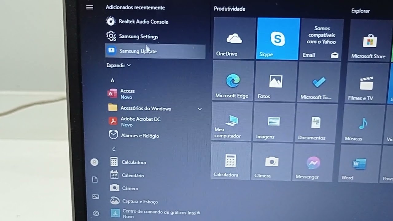
Task: Open the Calculadora tile
Action: (x=230, y=161)
